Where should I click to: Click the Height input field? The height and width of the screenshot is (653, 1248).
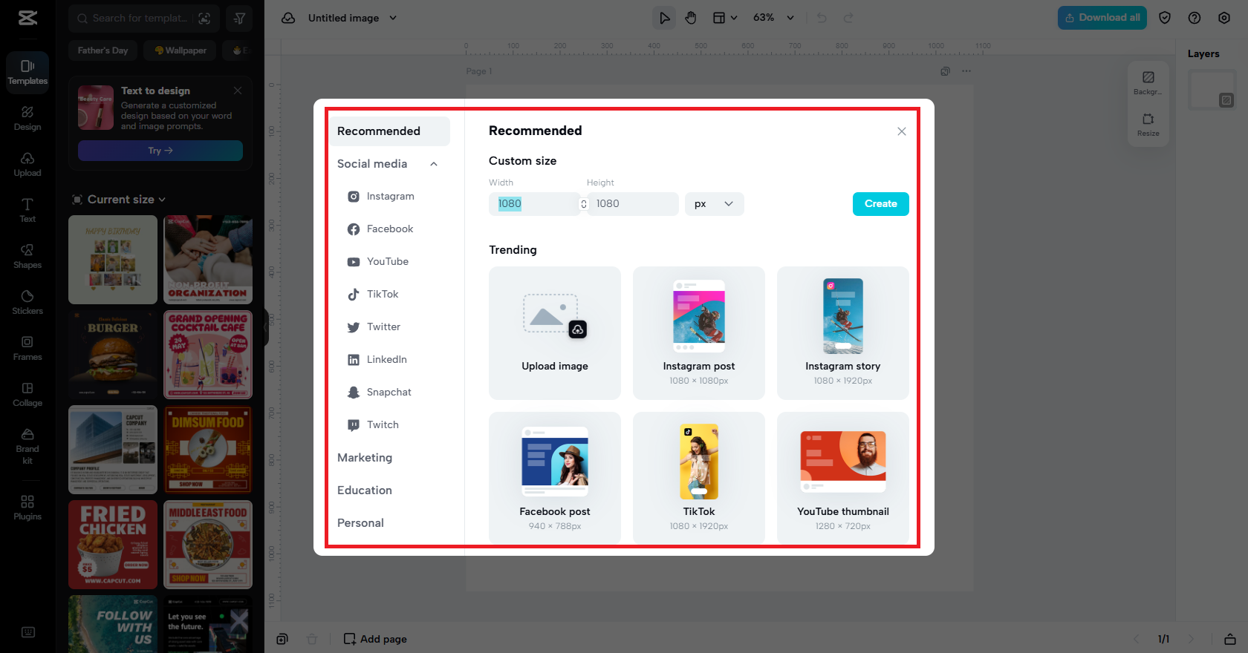tap(632, 204)
